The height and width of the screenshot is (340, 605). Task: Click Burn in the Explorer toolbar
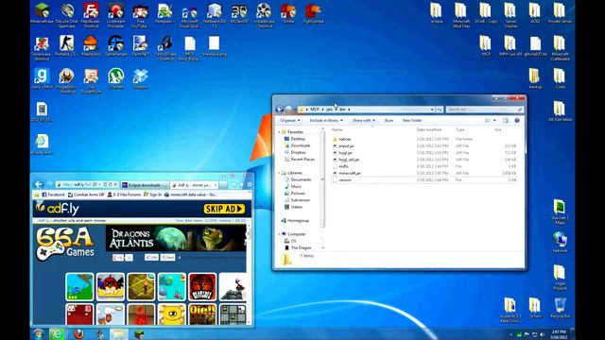pos(389,121)
